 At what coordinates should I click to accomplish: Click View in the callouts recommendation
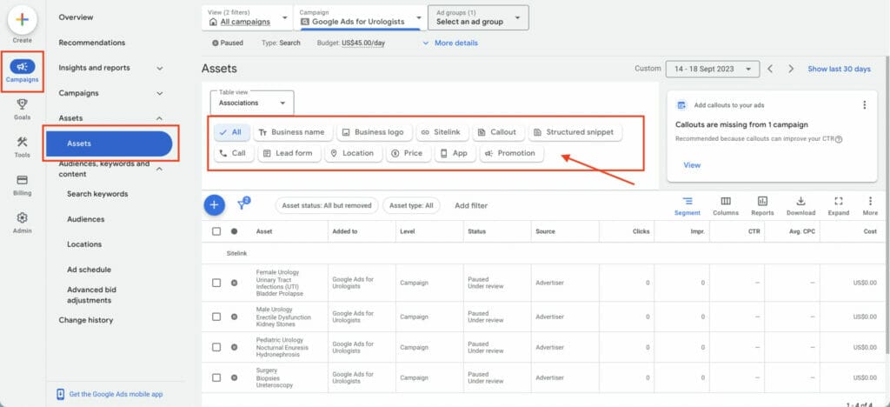pos(692,164)
